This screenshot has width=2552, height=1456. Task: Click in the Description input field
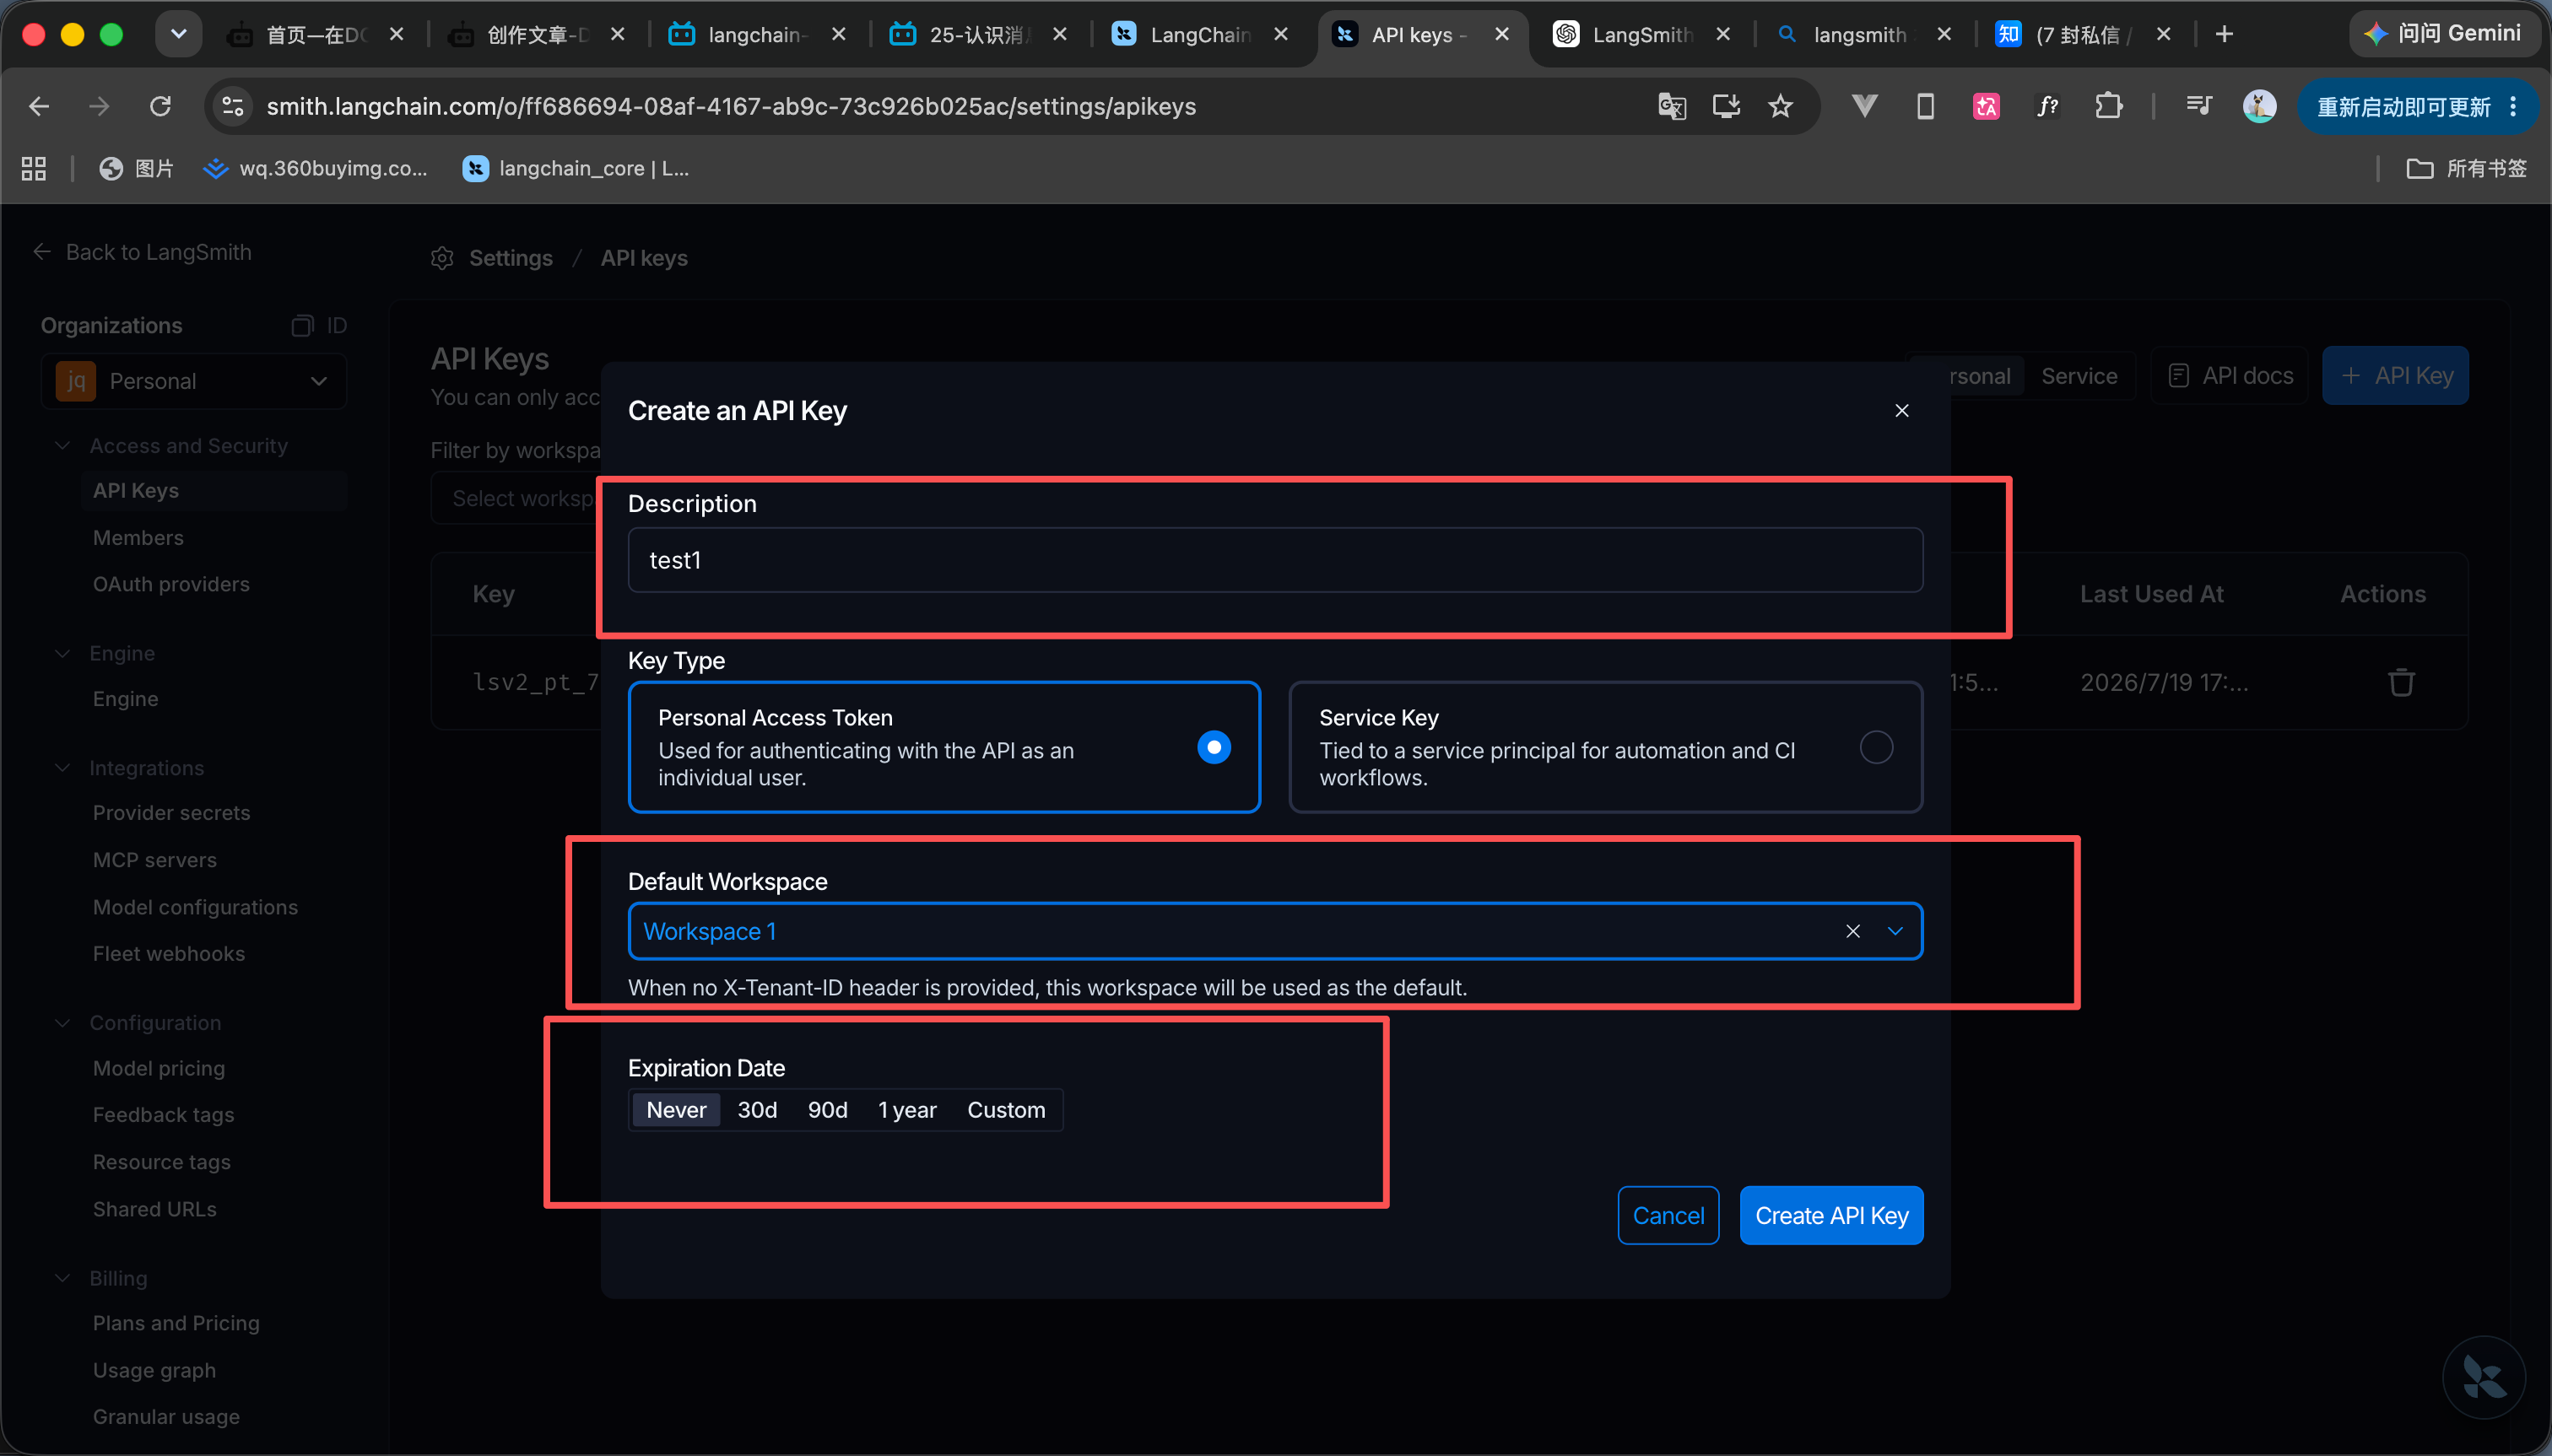tap(1274, 560)
